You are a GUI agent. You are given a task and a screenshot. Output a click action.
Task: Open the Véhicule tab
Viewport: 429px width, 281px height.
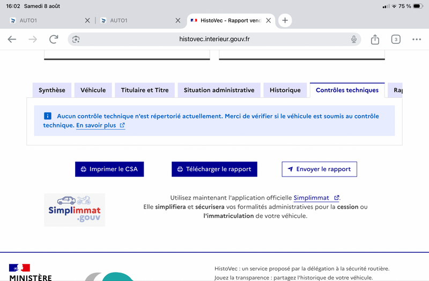(x=93, y=90)
